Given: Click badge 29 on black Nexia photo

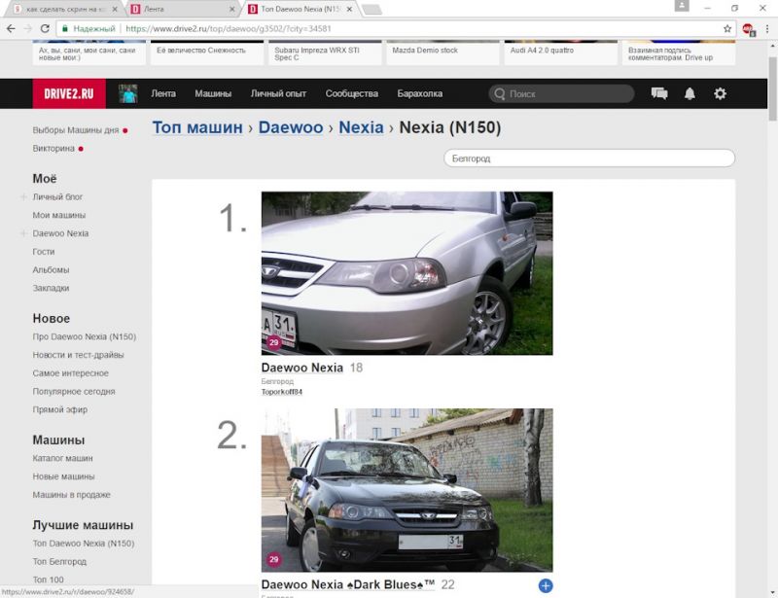Looking at the screenshot, I should (x=274, y=560).
